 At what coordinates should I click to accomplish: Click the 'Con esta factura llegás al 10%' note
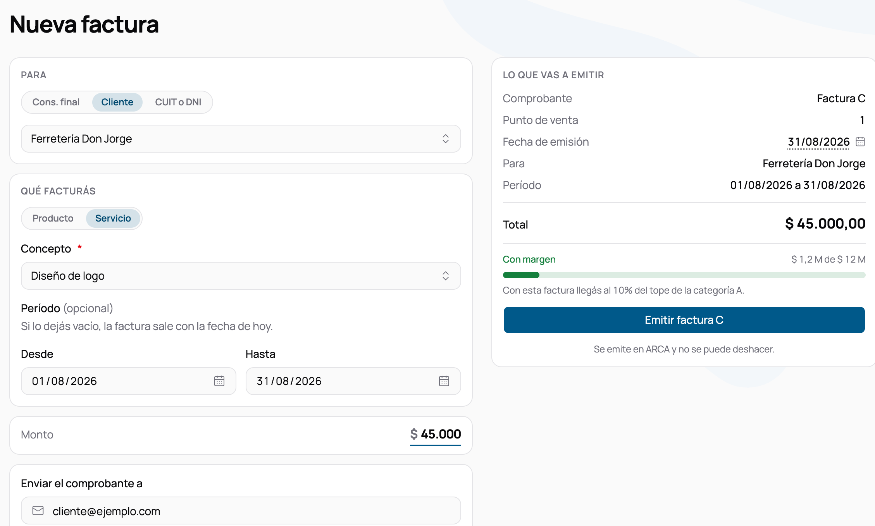tap(623, 290)
